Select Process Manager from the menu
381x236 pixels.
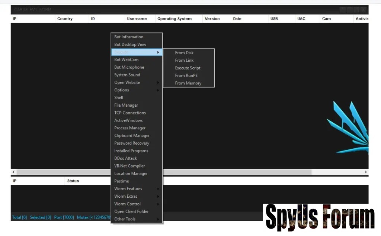click(130, 128)
